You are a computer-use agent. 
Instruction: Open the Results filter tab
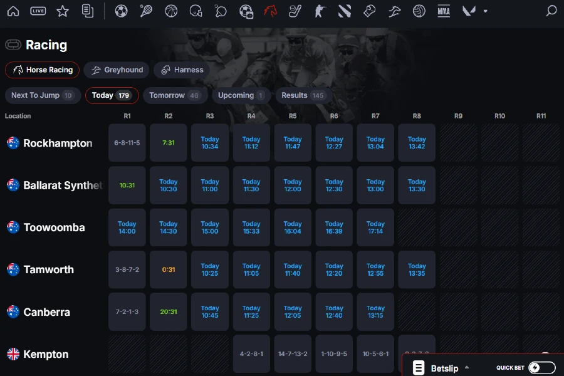click(303, 95)
